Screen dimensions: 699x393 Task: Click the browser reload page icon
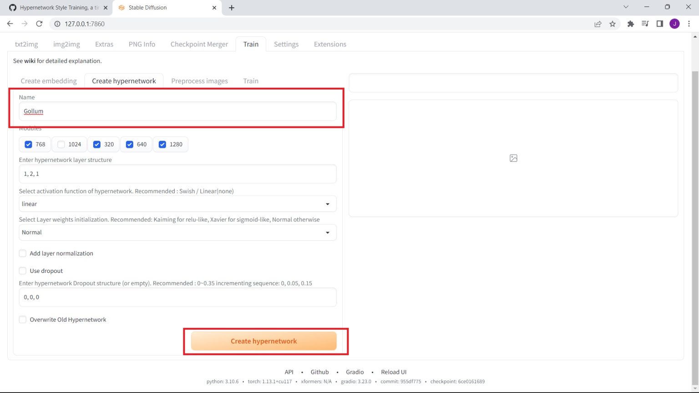(39, 24)
